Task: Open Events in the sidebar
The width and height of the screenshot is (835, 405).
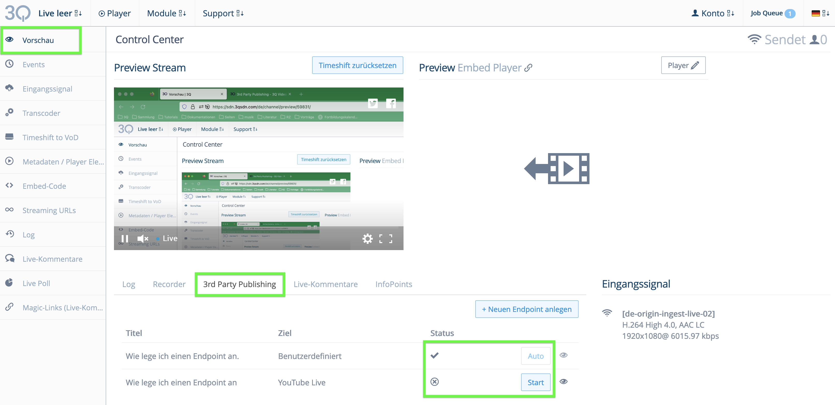Action: click(x=53, y=64)
